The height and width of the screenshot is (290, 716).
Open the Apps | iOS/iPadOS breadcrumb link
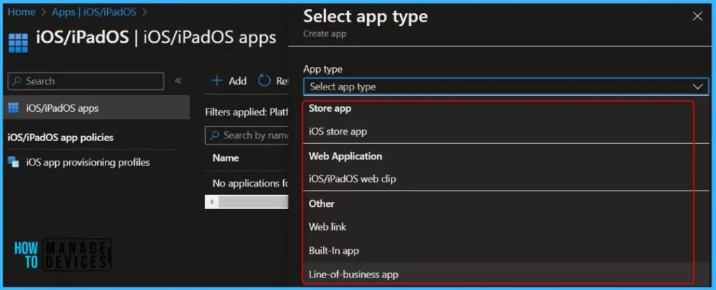94,13
